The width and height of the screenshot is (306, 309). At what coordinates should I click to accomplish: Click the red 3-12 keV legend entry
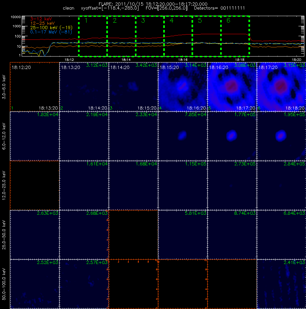41,19
